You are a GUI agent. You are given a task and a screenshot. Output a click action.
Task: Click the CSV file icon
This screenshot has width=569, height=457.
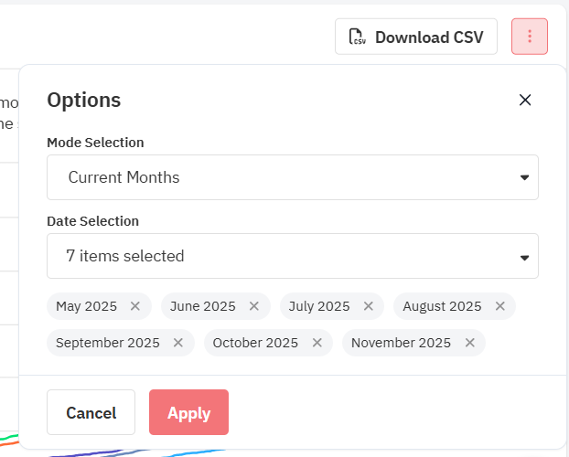tap(359, 37)
